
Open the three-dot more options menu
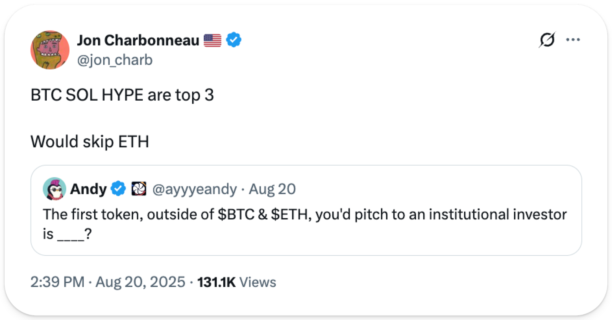point(573,40)
